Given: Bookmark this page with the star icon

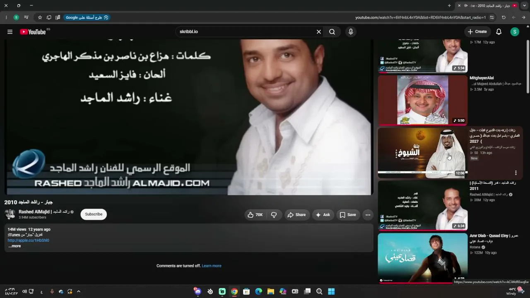Looking at the screenshot, I should click(40, 17).
